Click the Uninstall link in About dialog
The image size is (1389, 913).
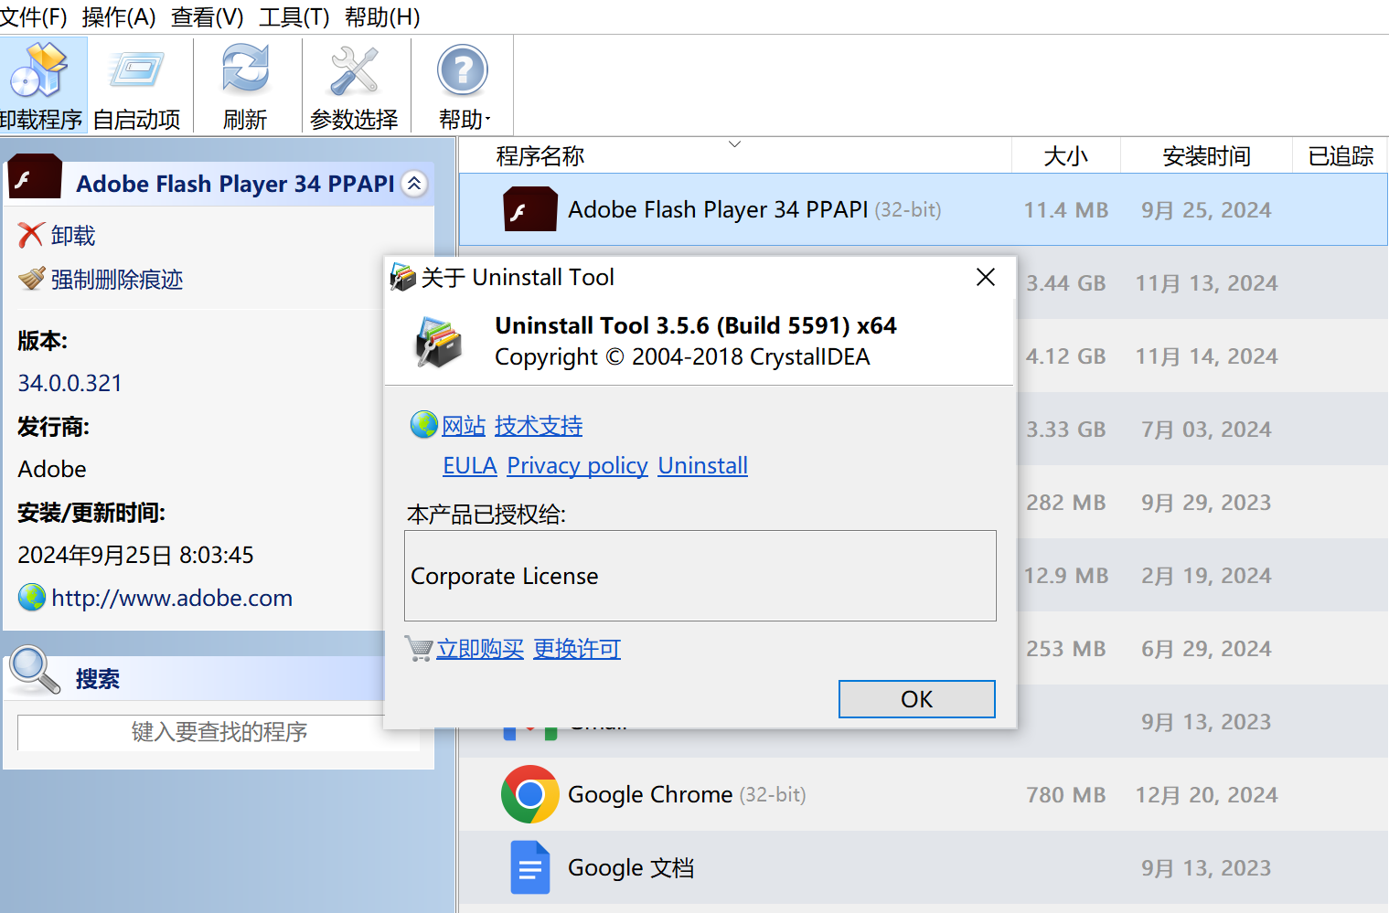[x=703, y=466]
